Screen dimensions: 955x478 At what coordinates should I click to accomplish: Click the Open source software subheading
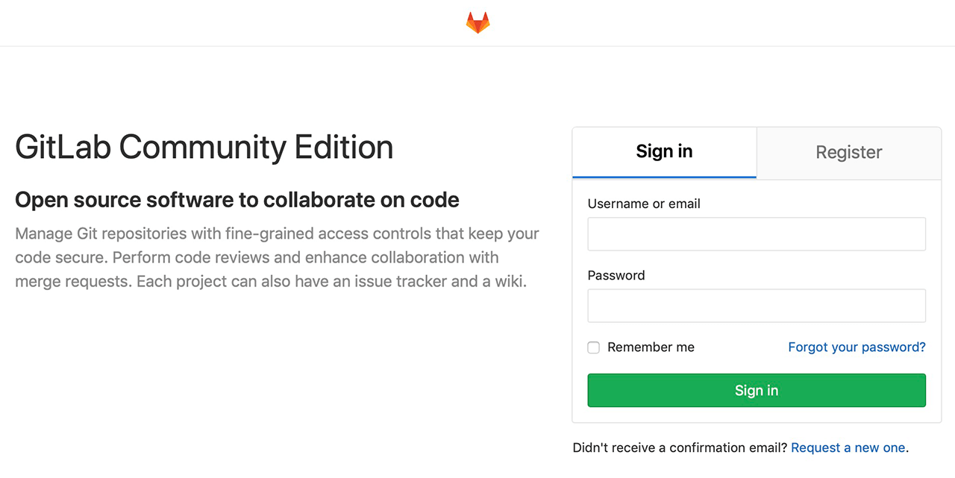[237, 200]
